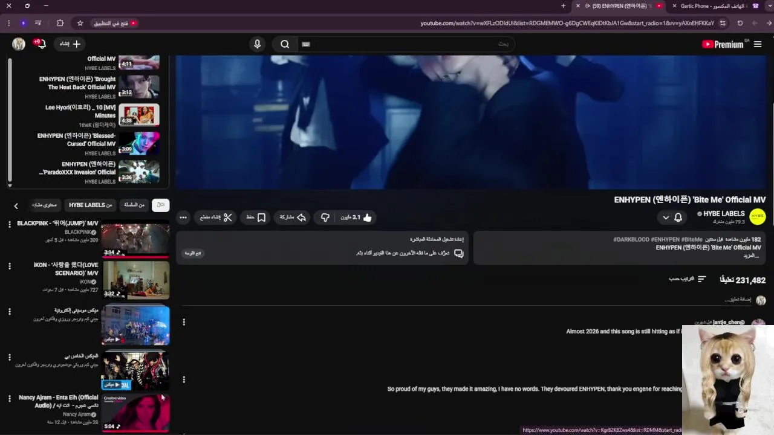This screenshot has height=435, width=774.
Task: Click 'فتح في التطبيق' open in app button
Action: pos(115,23)
